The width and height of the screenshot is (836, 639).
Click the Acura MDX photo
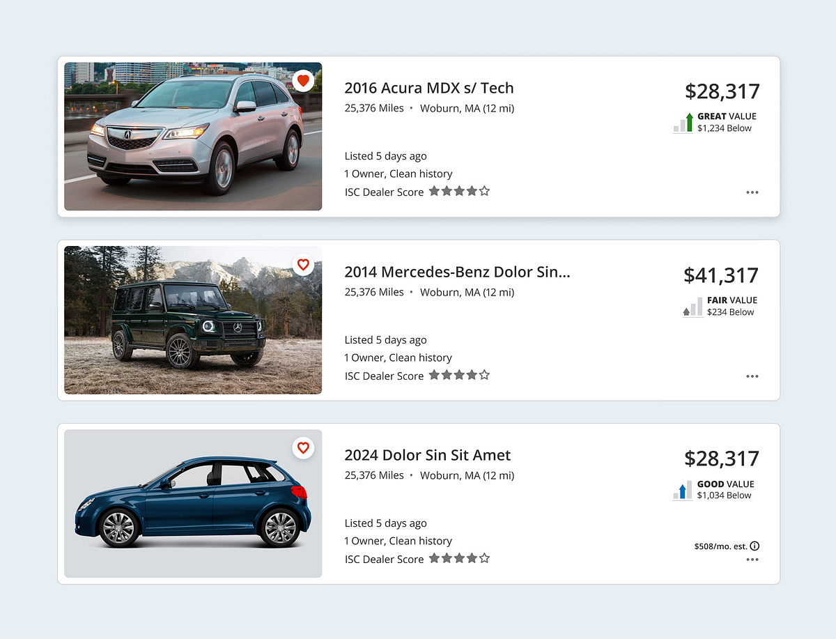193,136
